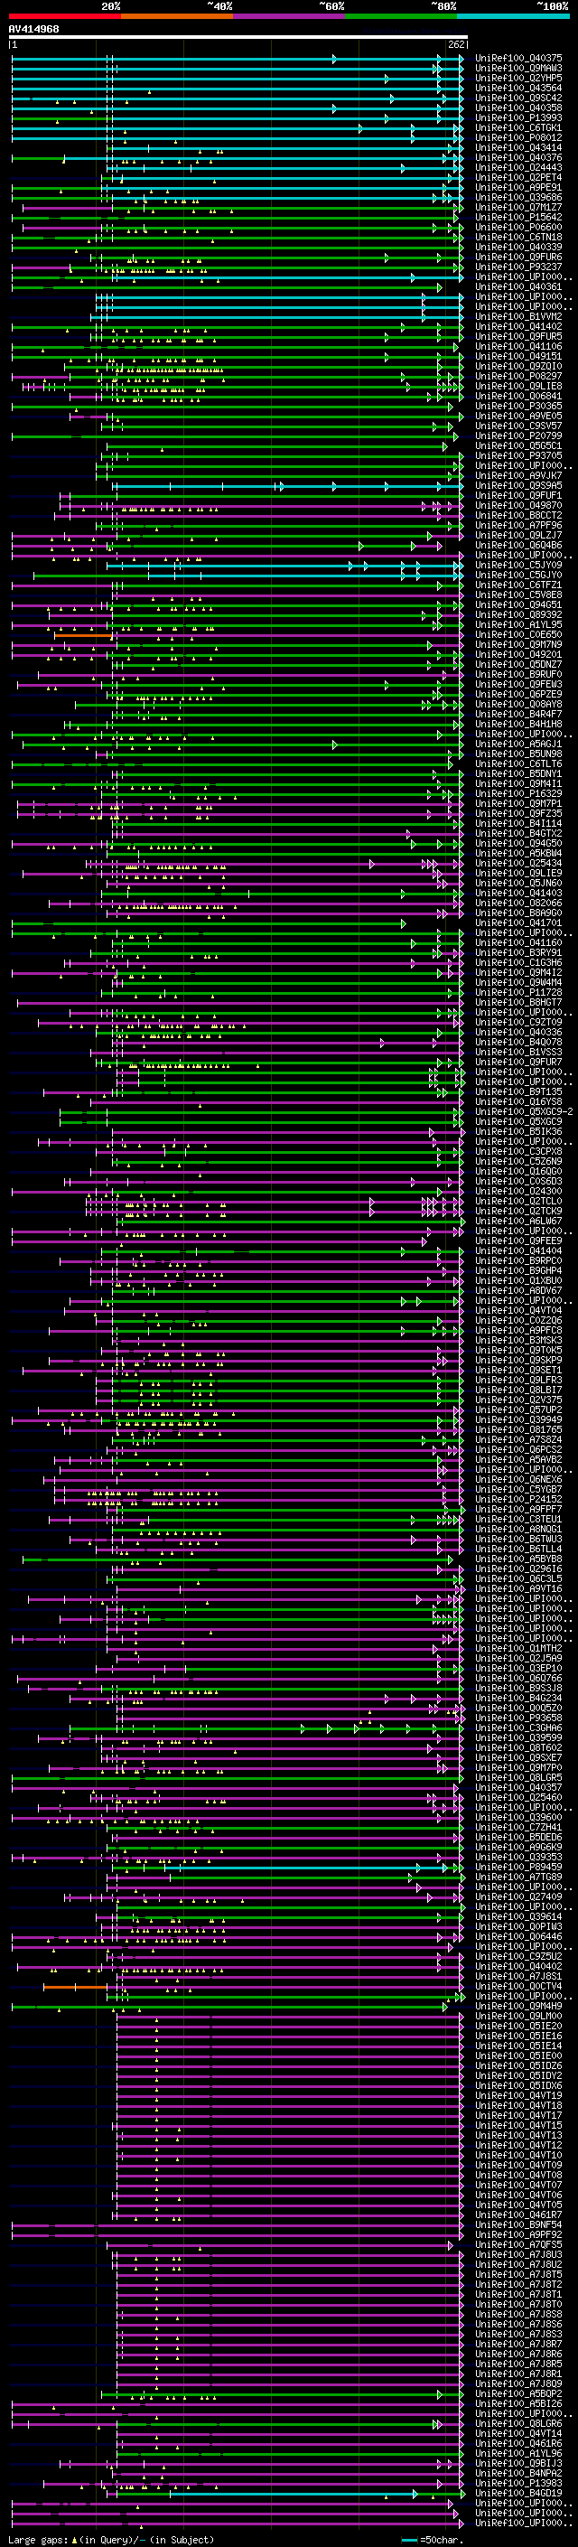Click the cyan ~100% identity legend bar

pyautogui.click(x=513, y=16)
